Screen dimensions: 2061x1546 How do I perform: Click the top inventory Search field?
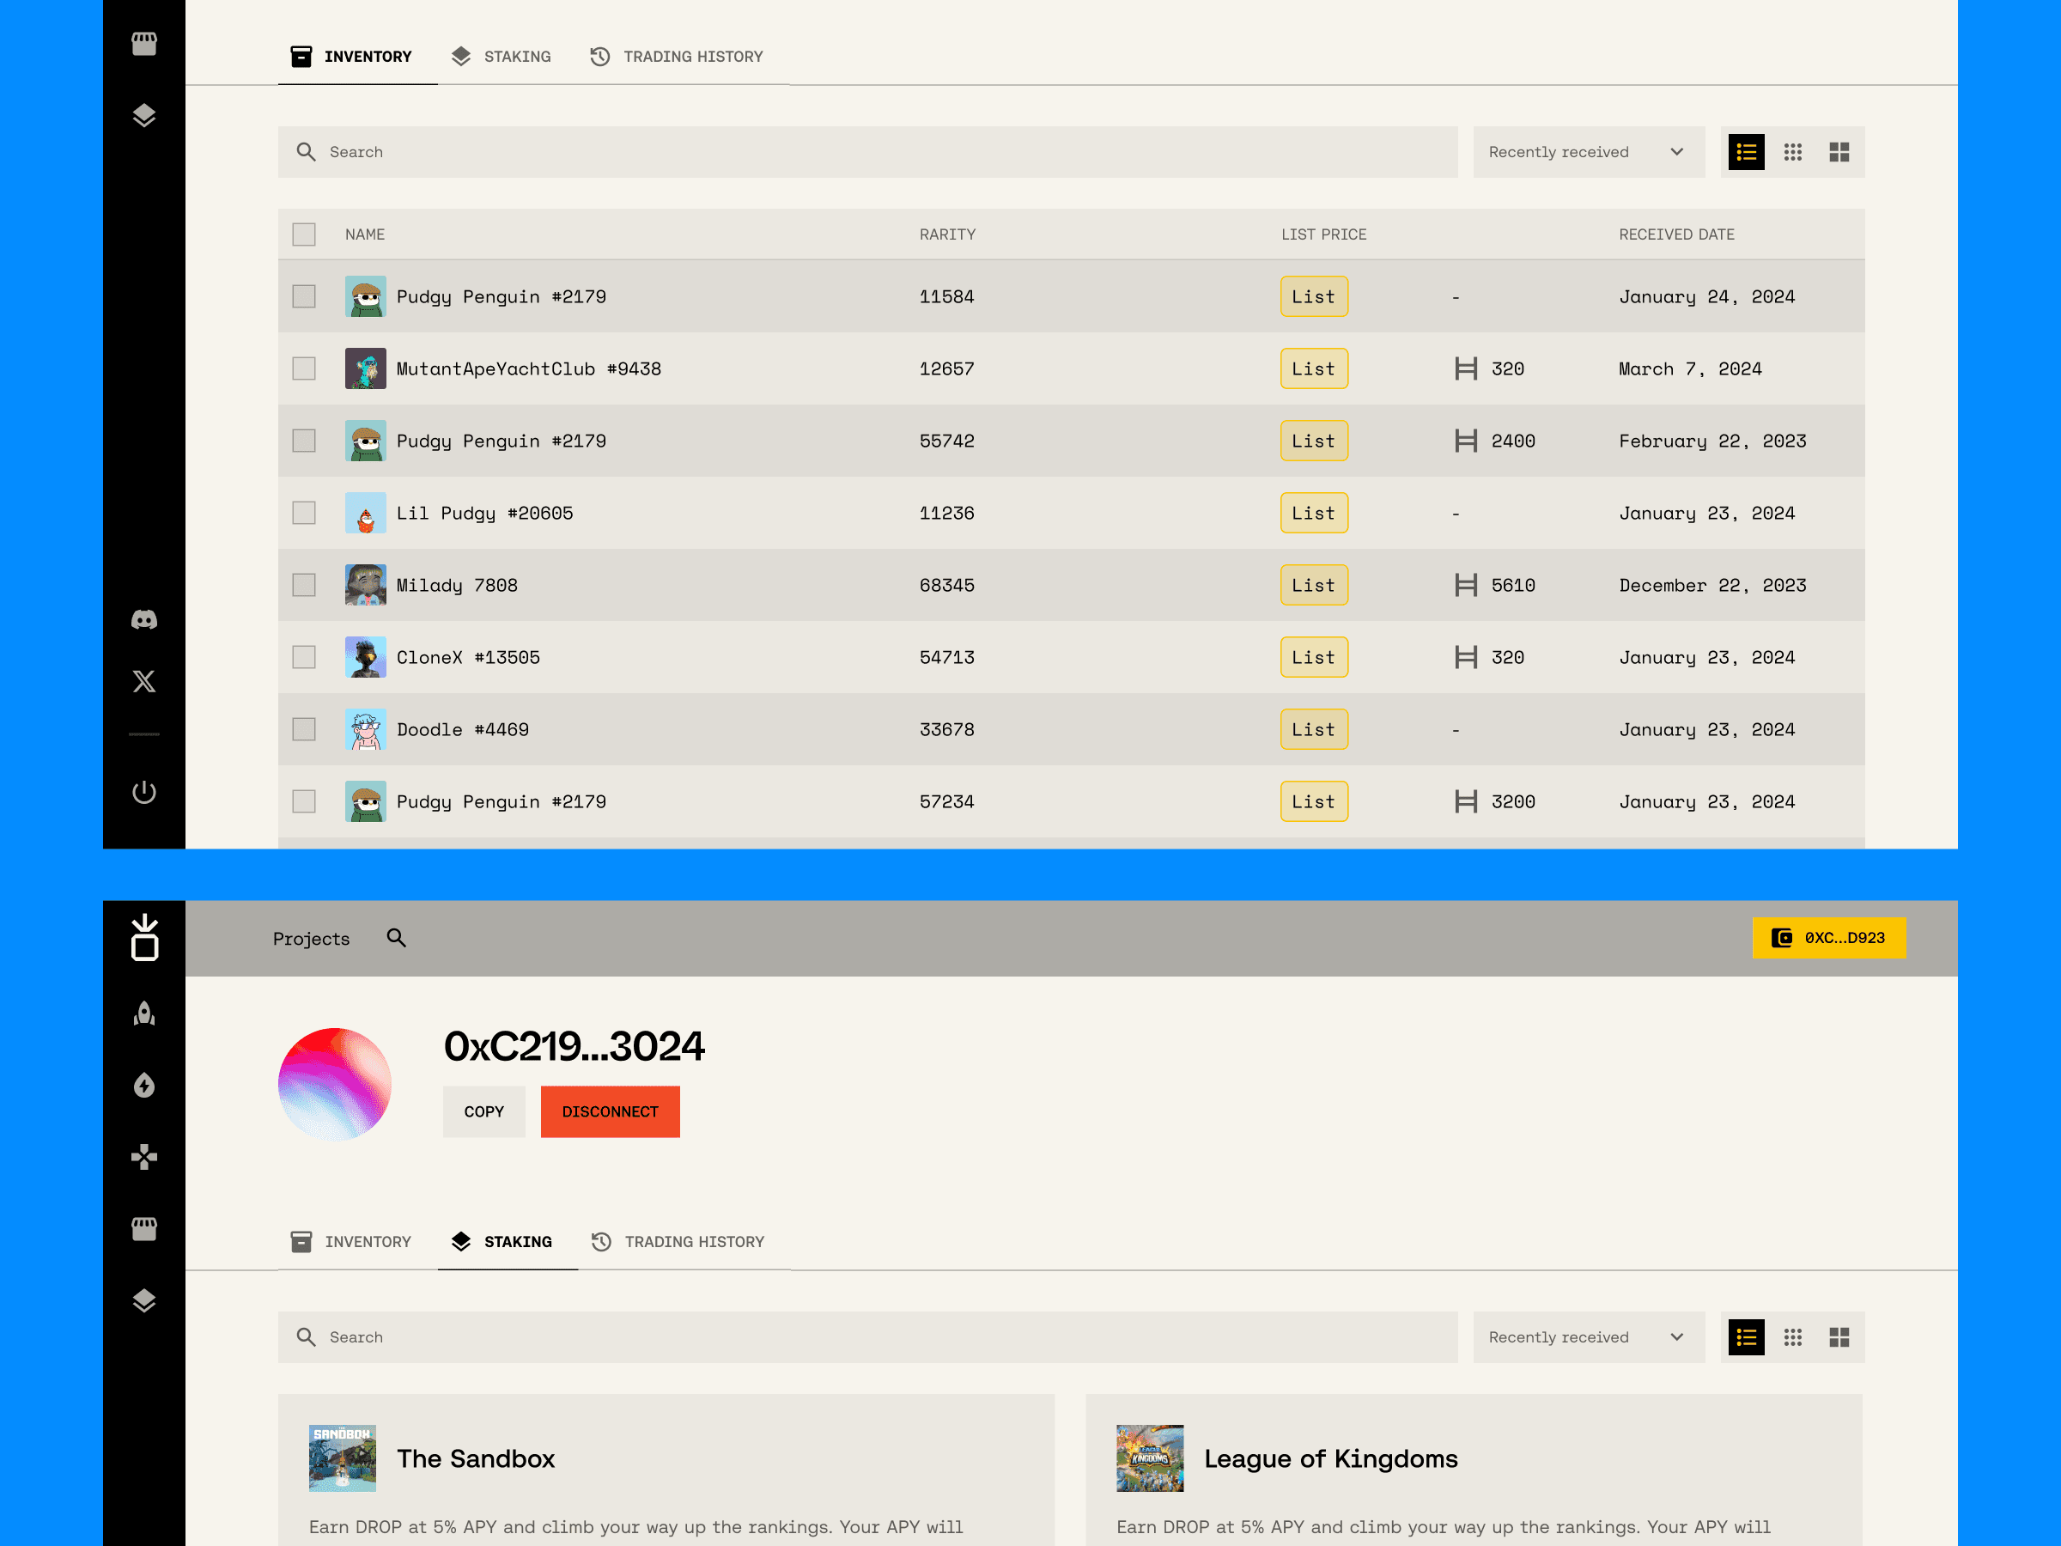coord(866,152)
